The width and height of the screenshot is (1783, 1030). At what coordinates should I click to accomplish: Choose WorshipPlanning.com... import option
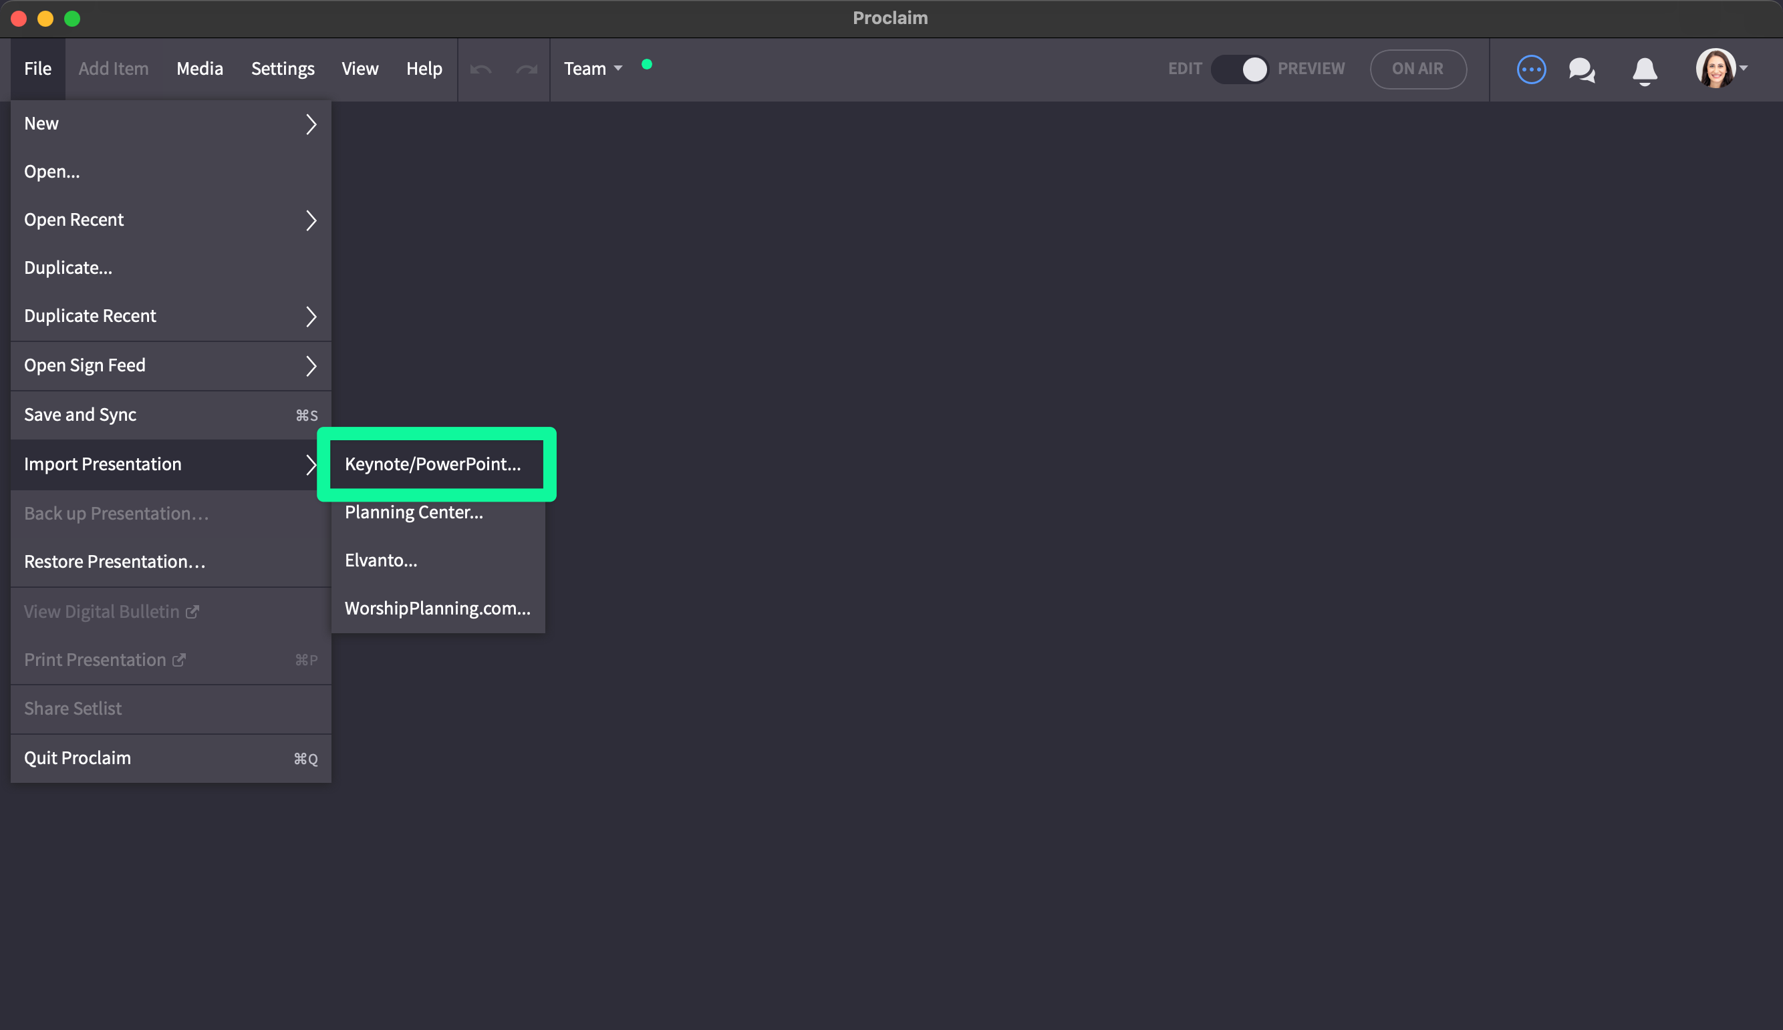tap(438, 609)
